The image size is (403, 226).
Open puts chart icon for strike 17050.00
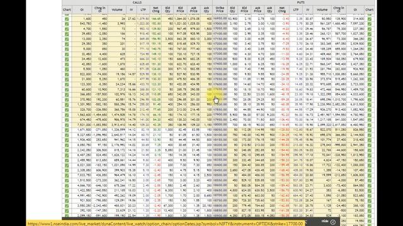(370, 29)
